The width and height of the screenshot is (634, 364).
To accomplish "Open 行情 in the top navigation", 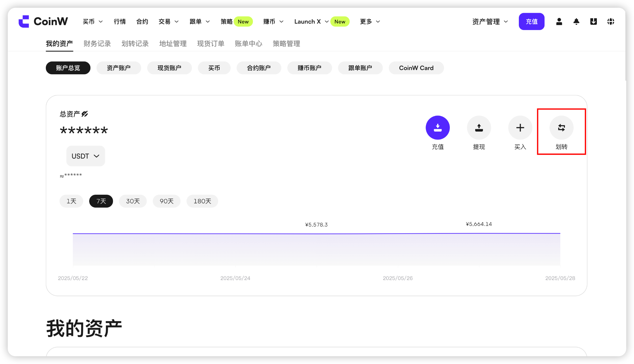I will coord(120,22).
